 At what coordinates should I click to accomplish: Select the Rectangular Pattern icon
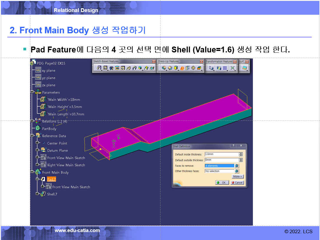225,68
